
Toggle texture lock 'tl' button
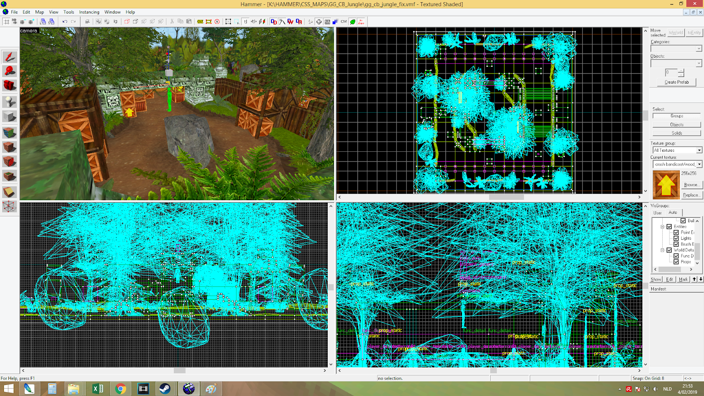pos(246,22)
